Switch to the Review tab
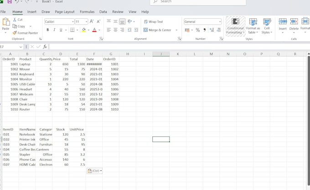This screenshot has height=190, width=310. click(118, 12)
